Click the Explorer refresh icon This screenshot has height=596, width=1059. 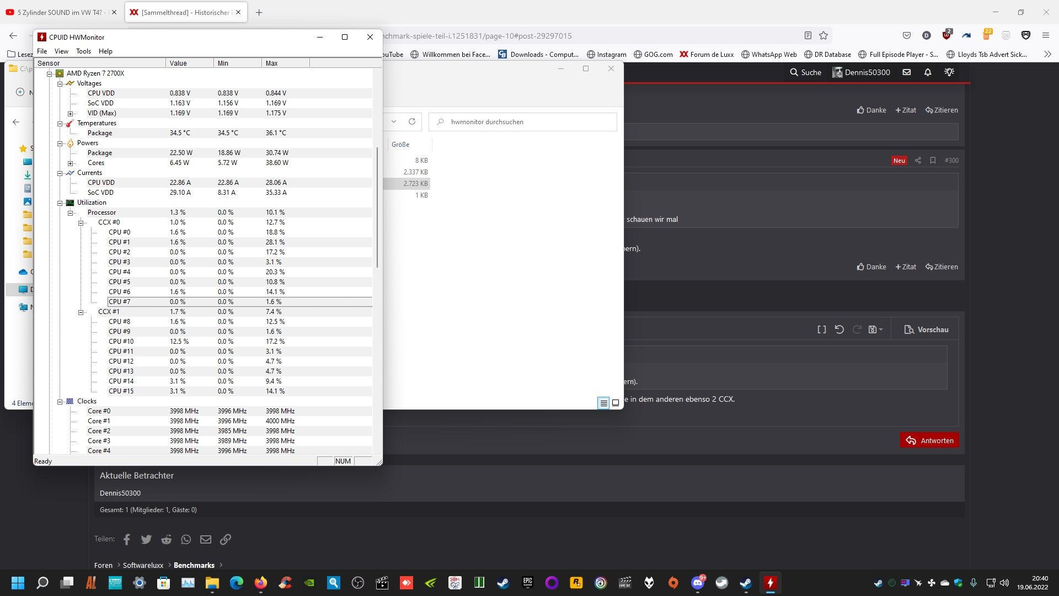click(x=411, y=121)
